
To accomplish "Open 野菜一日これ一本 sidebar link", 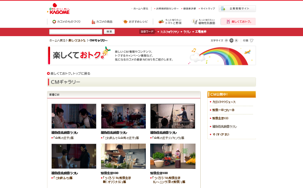I will [x=223, y=110].
